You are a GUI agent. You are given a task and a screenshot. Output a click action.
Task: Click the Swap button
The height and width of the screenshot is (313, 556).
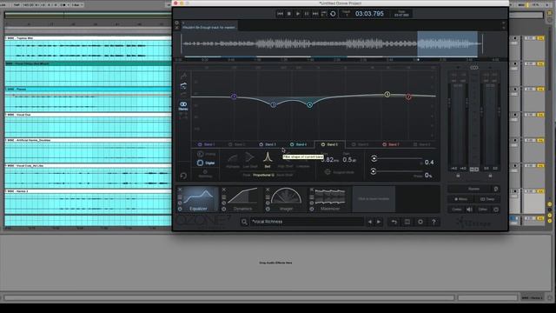point(487,199)
